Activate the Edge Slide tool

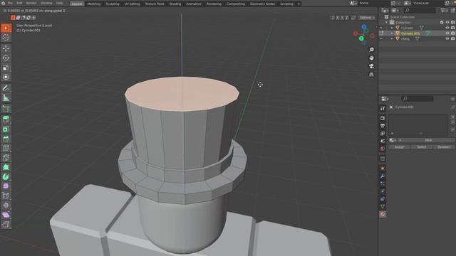6,196
